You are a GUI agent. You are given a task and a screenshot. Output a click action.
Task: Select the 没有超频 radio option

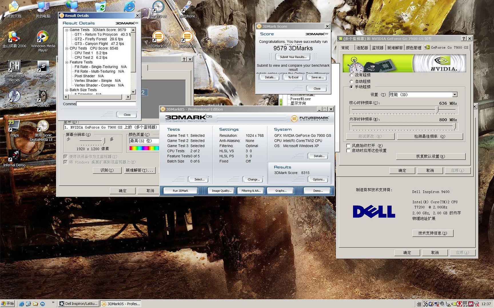point(351,75)
